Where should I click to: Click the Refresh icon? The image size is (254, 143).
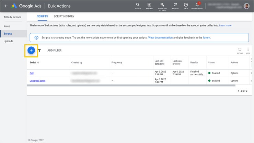pyautogui.click(x=175, y=5)
